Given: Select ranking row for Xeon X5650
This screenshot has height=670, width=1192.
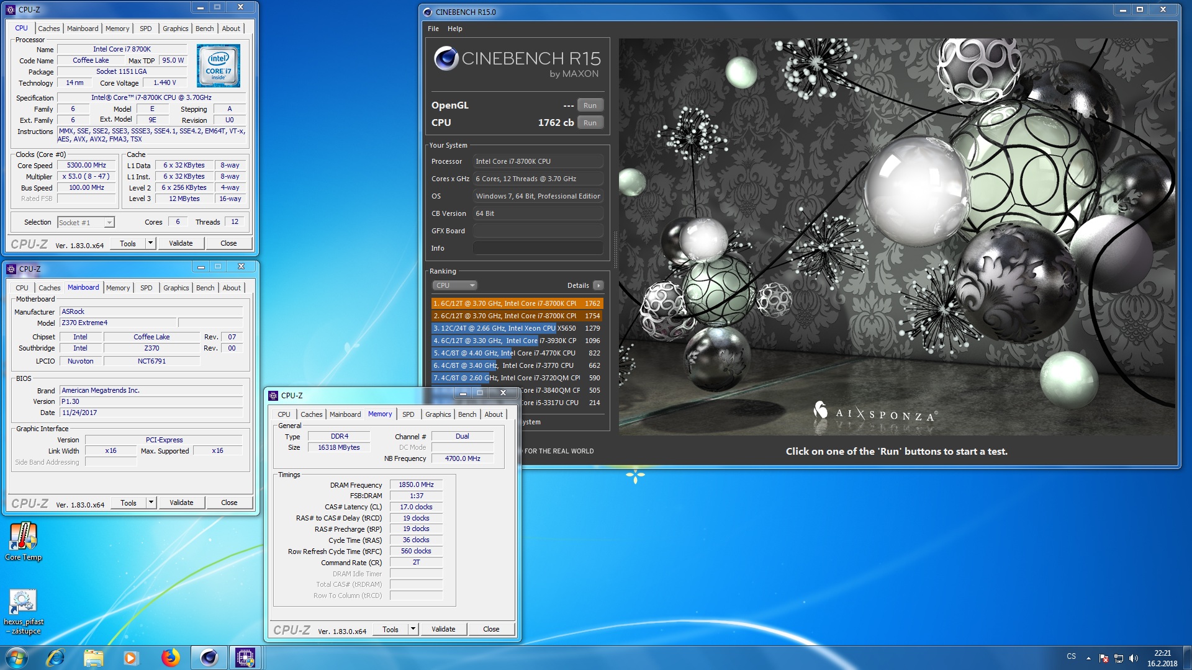Looking at the screenshot, I should (517, 328).
